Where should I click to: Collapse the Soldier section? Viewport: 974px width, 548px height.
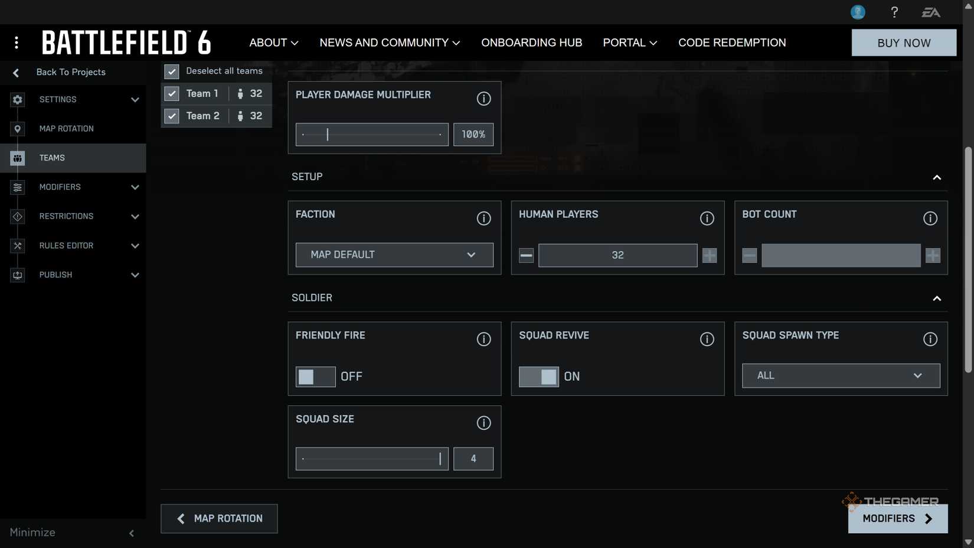point(937,298)
